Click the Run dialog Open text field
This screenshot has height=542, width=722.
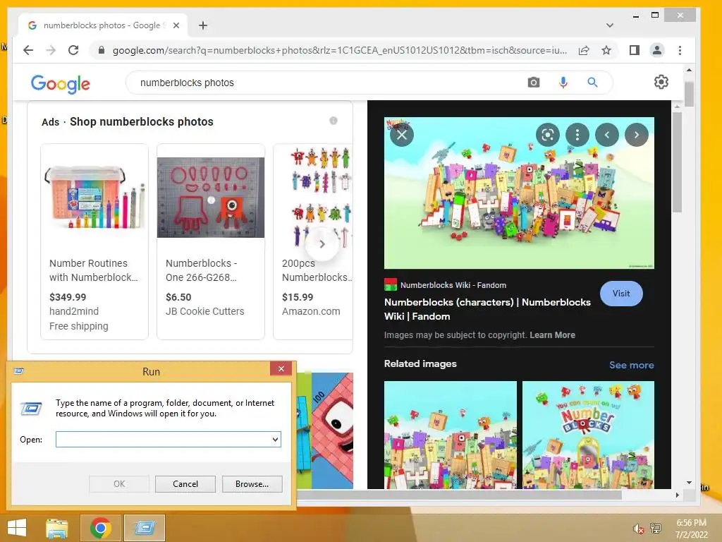pos(164,439)
